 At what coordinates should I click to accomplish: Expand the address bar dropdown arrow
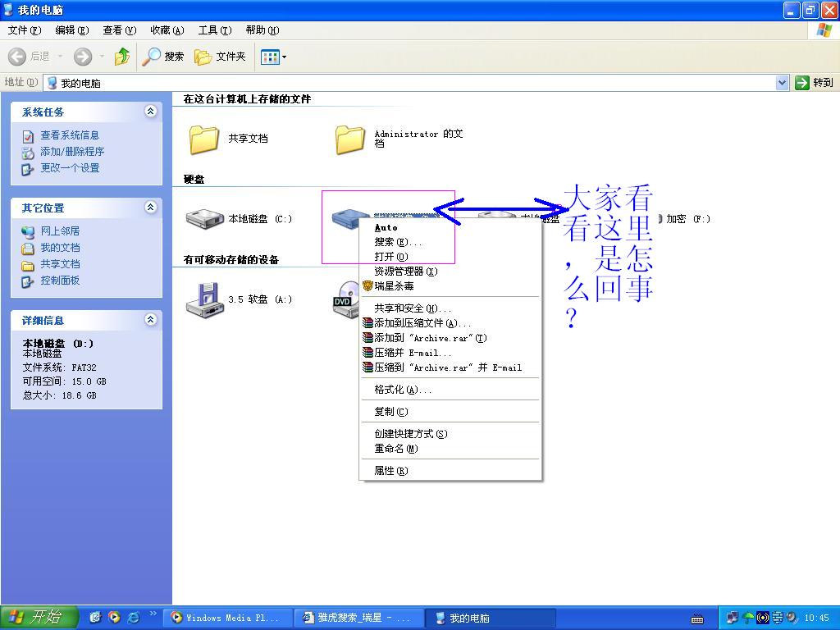[x=782, y=83]
